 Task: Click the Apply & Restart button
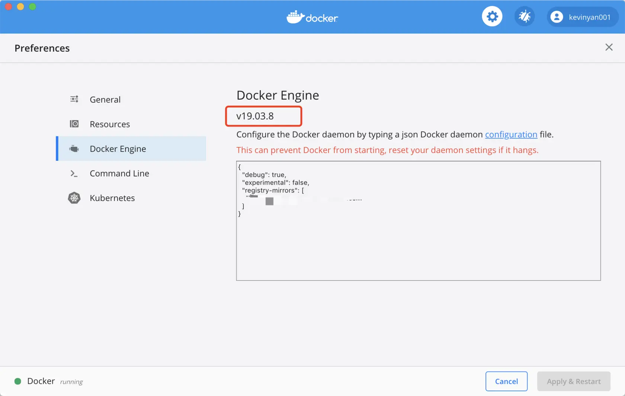point(573,382)
